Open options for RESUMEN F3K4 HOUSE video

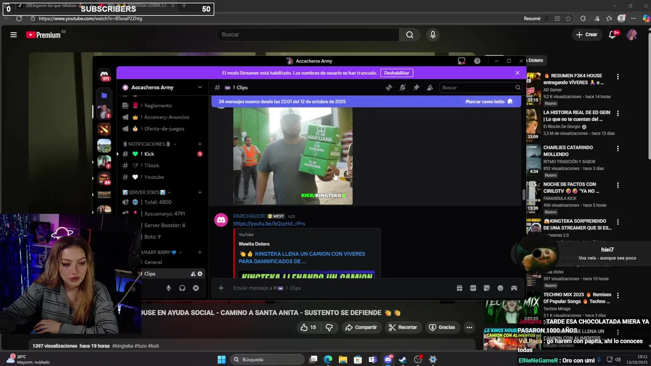click(618, 77)
